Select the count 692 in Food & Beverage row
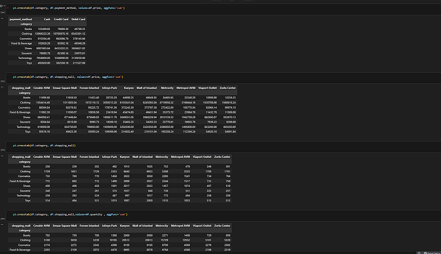 pos(74,181)
